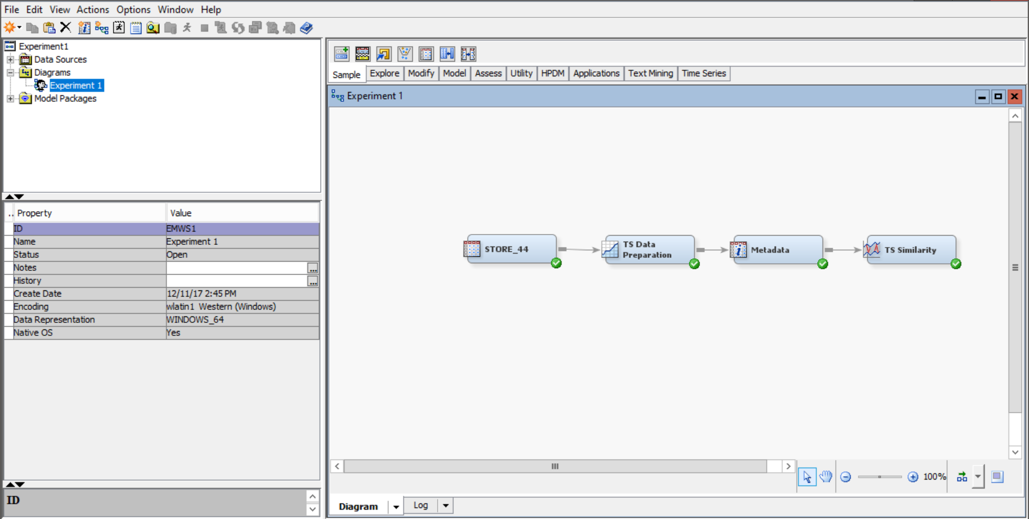Open the dropdown arrow beside Log tab
This screenshot has width=1029, height=519.
coord(446,505)
